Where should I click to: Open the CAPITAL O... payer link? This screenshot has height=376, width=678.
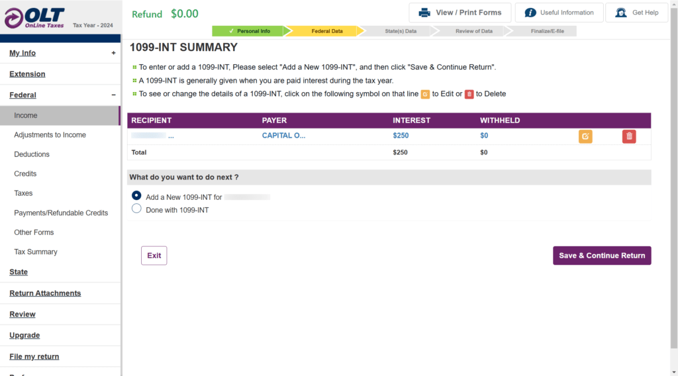pos(283,136)
